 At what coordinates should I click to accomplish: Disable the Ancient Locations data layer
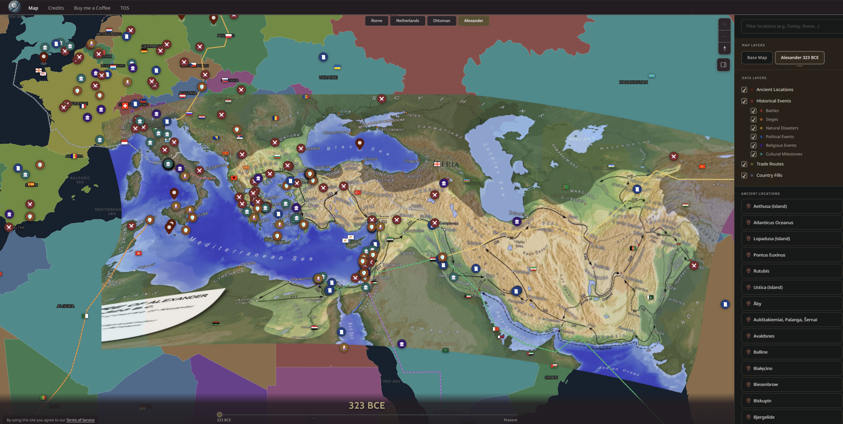pos(745,90)
